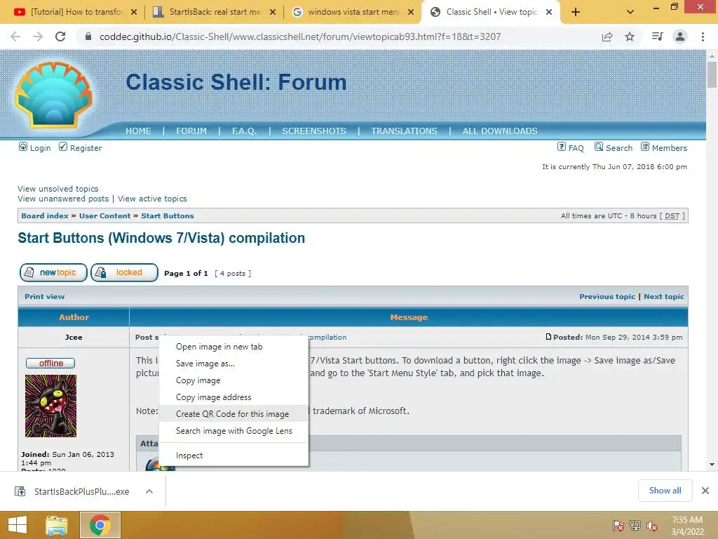This screenshot has width=718, height=539.
Task: Click the Login link
Action: point(35,147)
